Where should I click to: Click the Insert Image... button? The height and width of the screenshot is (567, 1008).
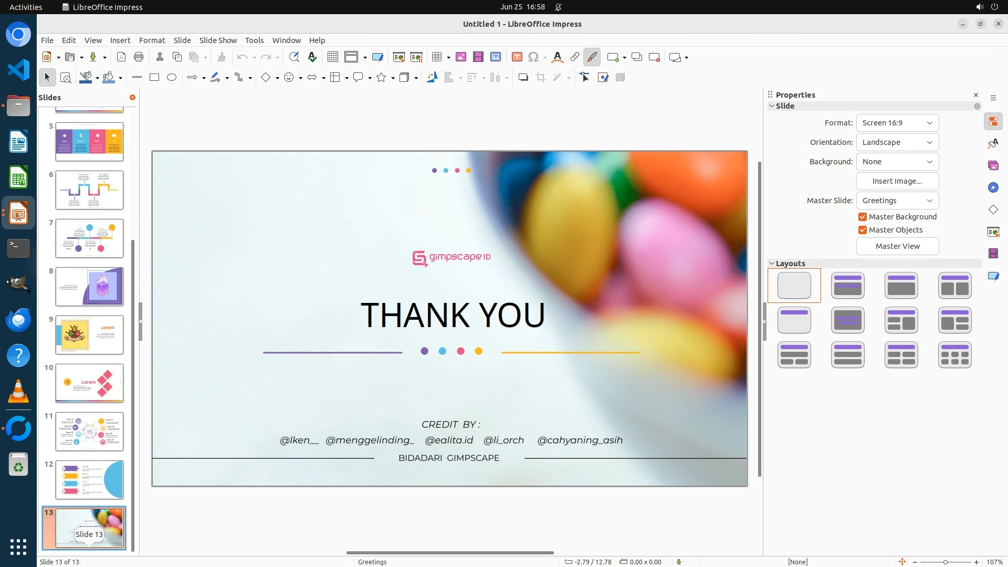tap(897, 181)
